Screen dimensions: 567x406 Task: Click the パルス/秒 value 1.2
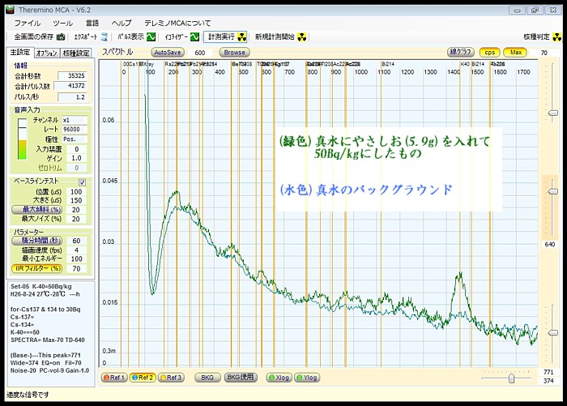(x=72, y=97)
